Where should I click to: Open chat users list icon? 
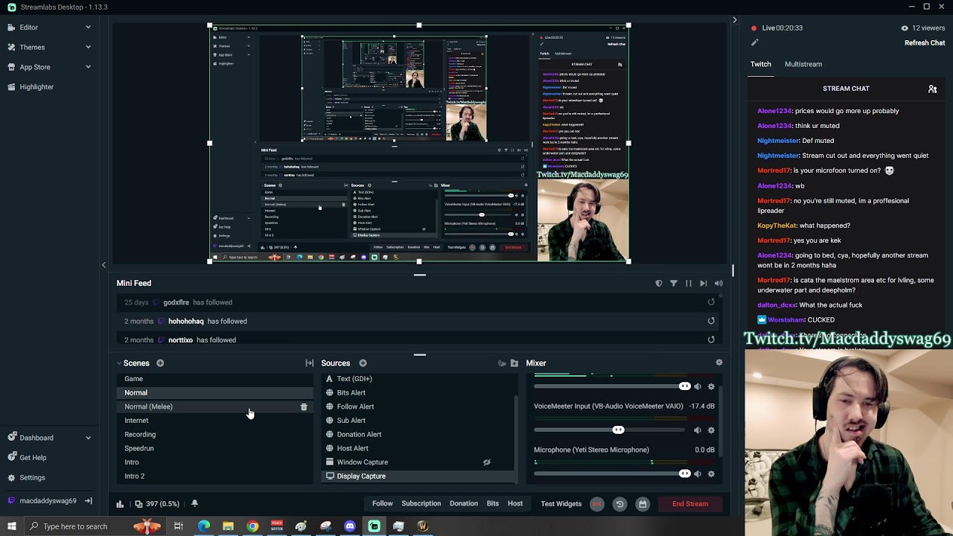pyautogui.click(x=932, y=89)
